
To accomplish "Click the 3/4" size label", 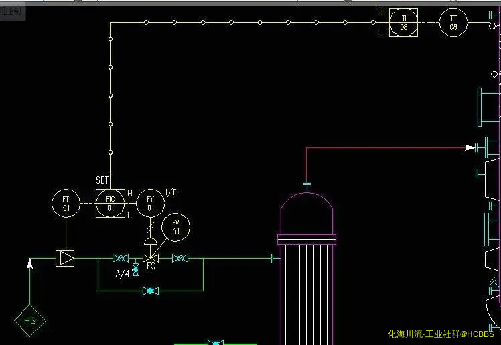I will pyautogui.click(x=124, y=273).
